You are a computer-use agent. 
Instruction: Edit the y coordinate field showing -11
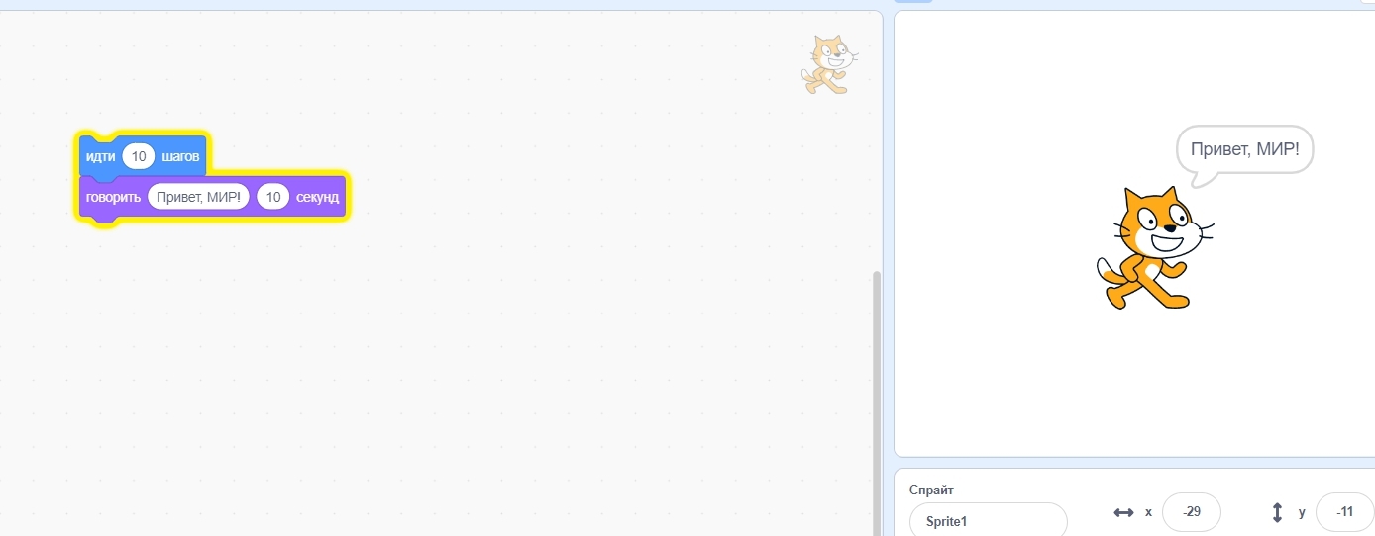click(1344, 512)
